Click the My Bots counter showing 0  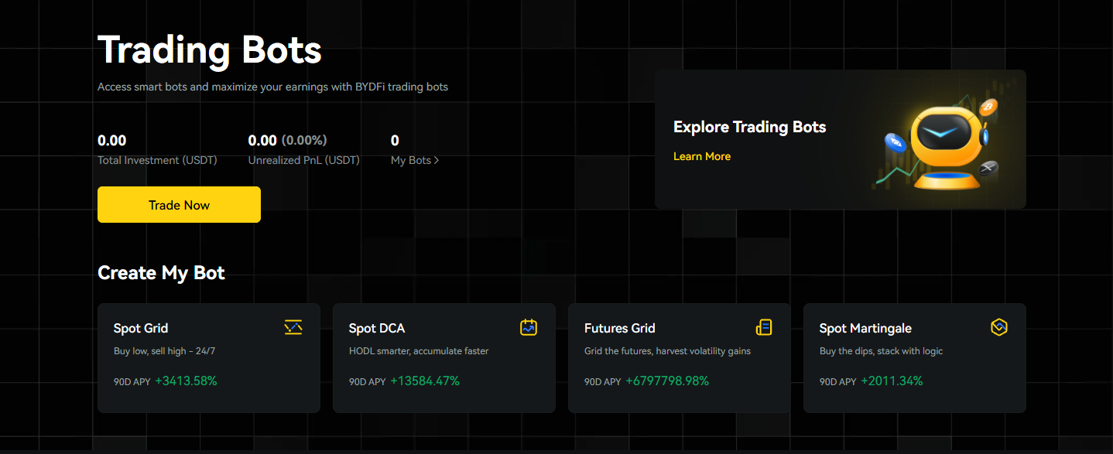[395, 140]
